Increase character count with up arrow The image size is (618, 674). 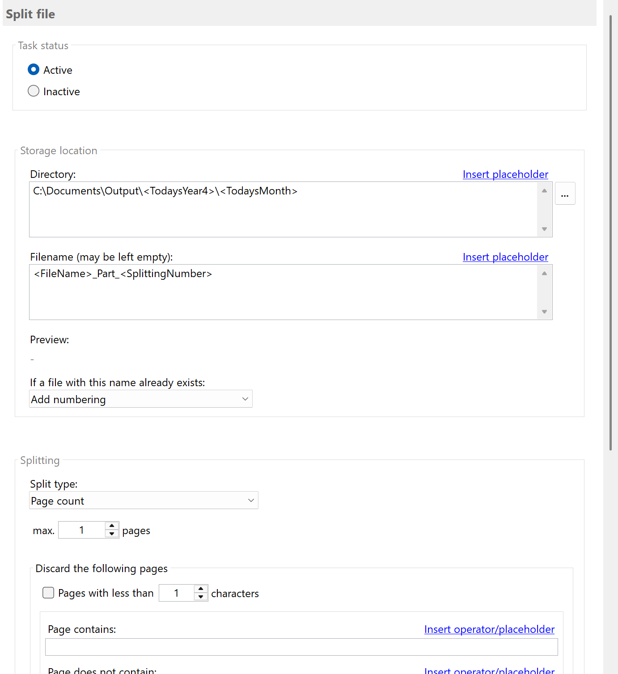[201, 589]
